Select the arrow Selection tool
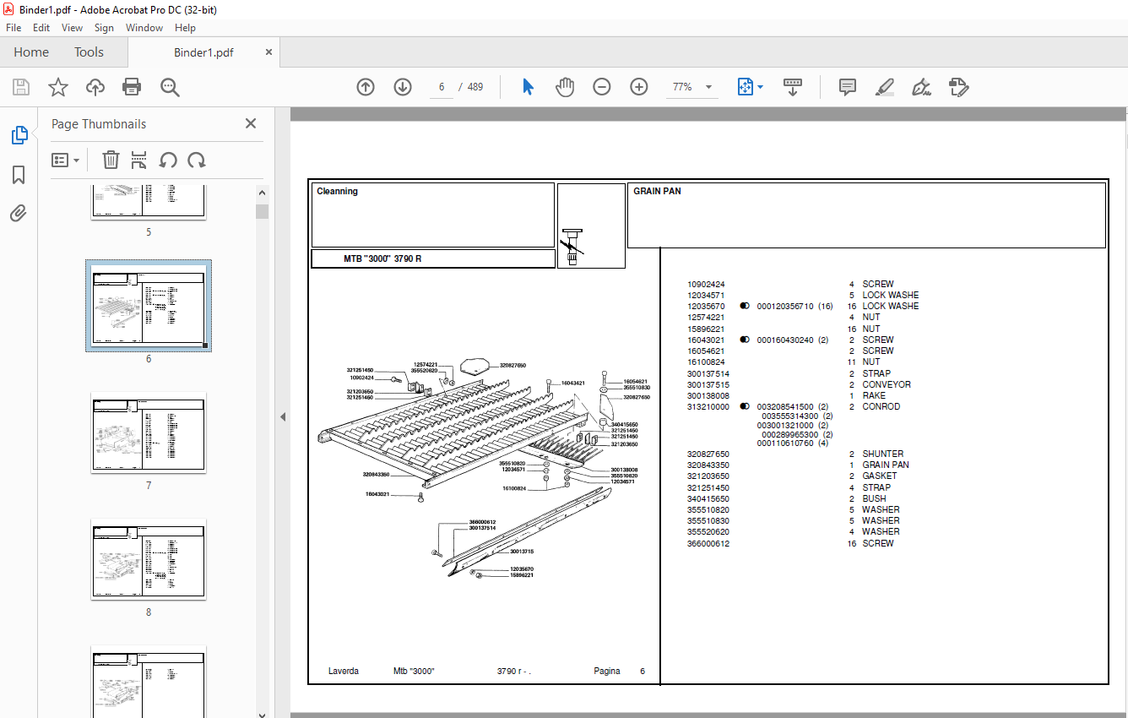The width and height of the screenshot is (1128, 718). (528, 87)
